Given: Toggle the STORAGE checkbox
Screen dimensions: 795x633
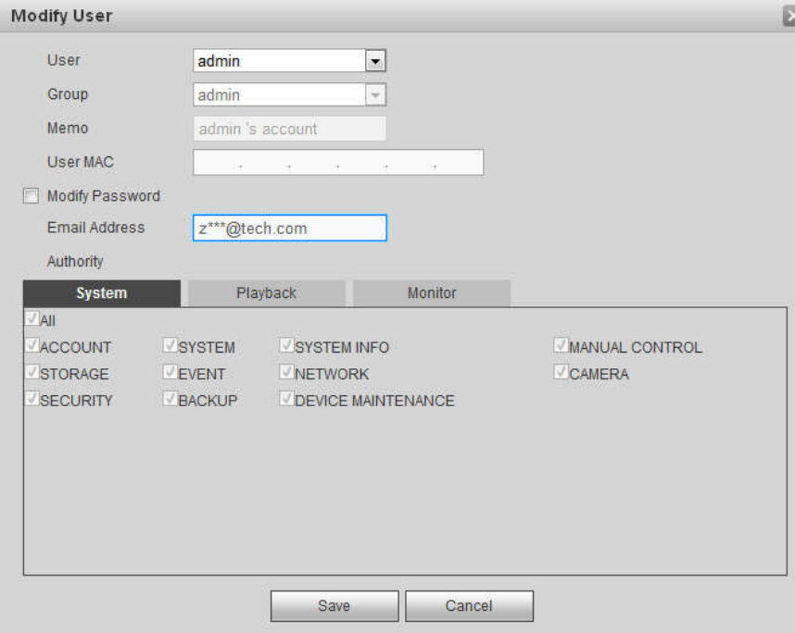Looking at the screenshot, I should tap(32, 372).
